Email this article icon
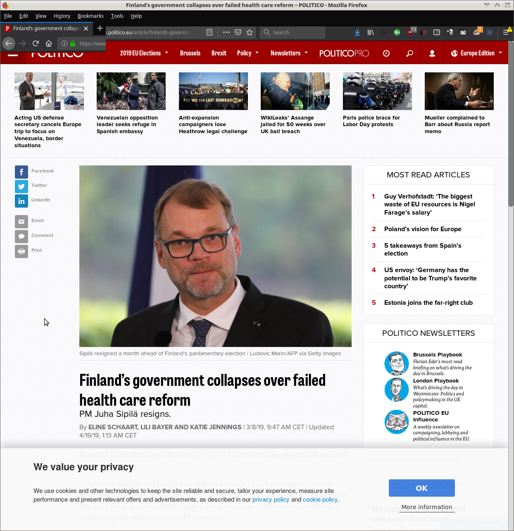This screenshot has height=531, width=514. click(x=21, y=221)
